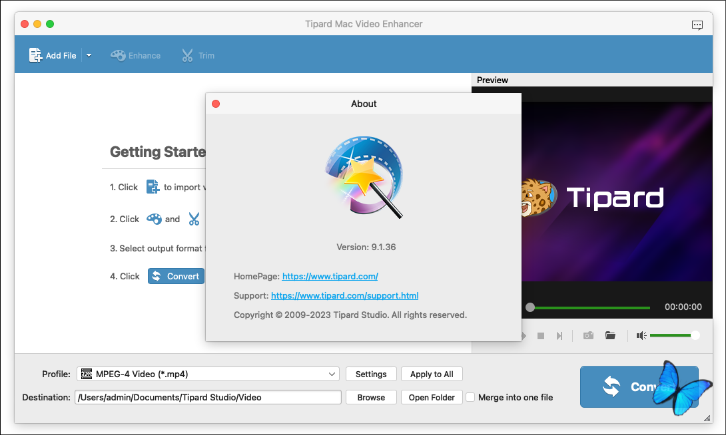Click the yellow minimize window button
This screenshot has width=726, height=435.
pyautogui.click(x=37, y=24)
